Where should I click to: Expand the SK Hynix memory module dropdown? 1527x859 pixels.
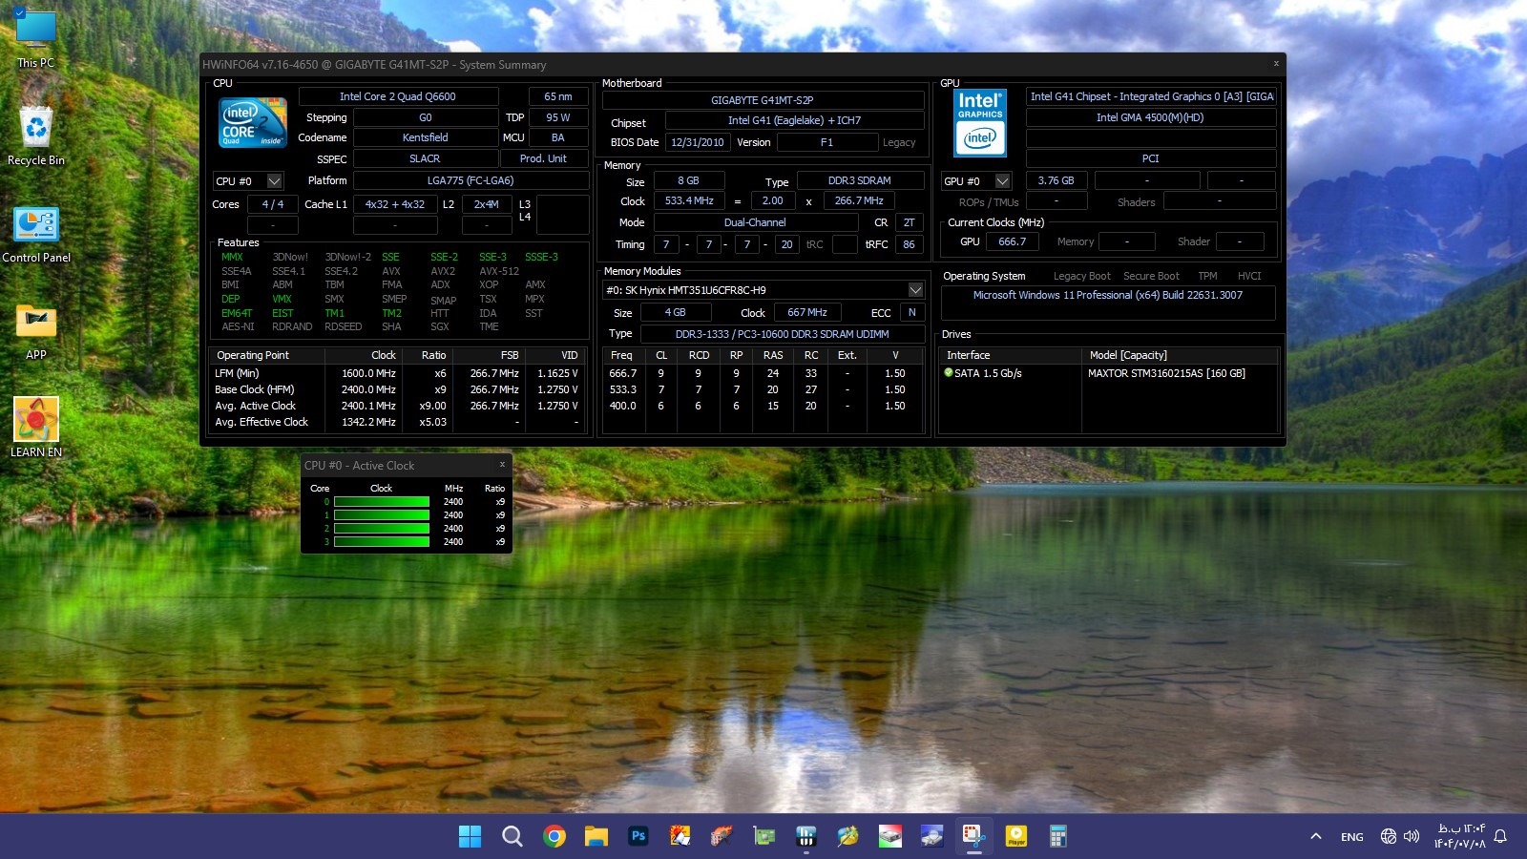914,290
